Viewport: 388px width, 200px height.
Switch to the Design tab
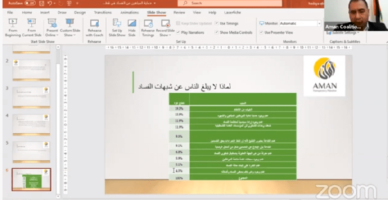tap(80, 13)
